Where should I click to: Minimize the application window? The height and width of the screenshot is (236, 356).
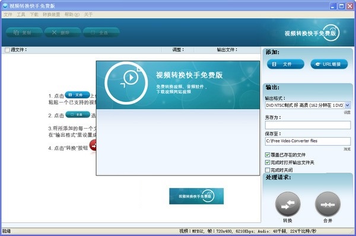(x=333, y=6)
